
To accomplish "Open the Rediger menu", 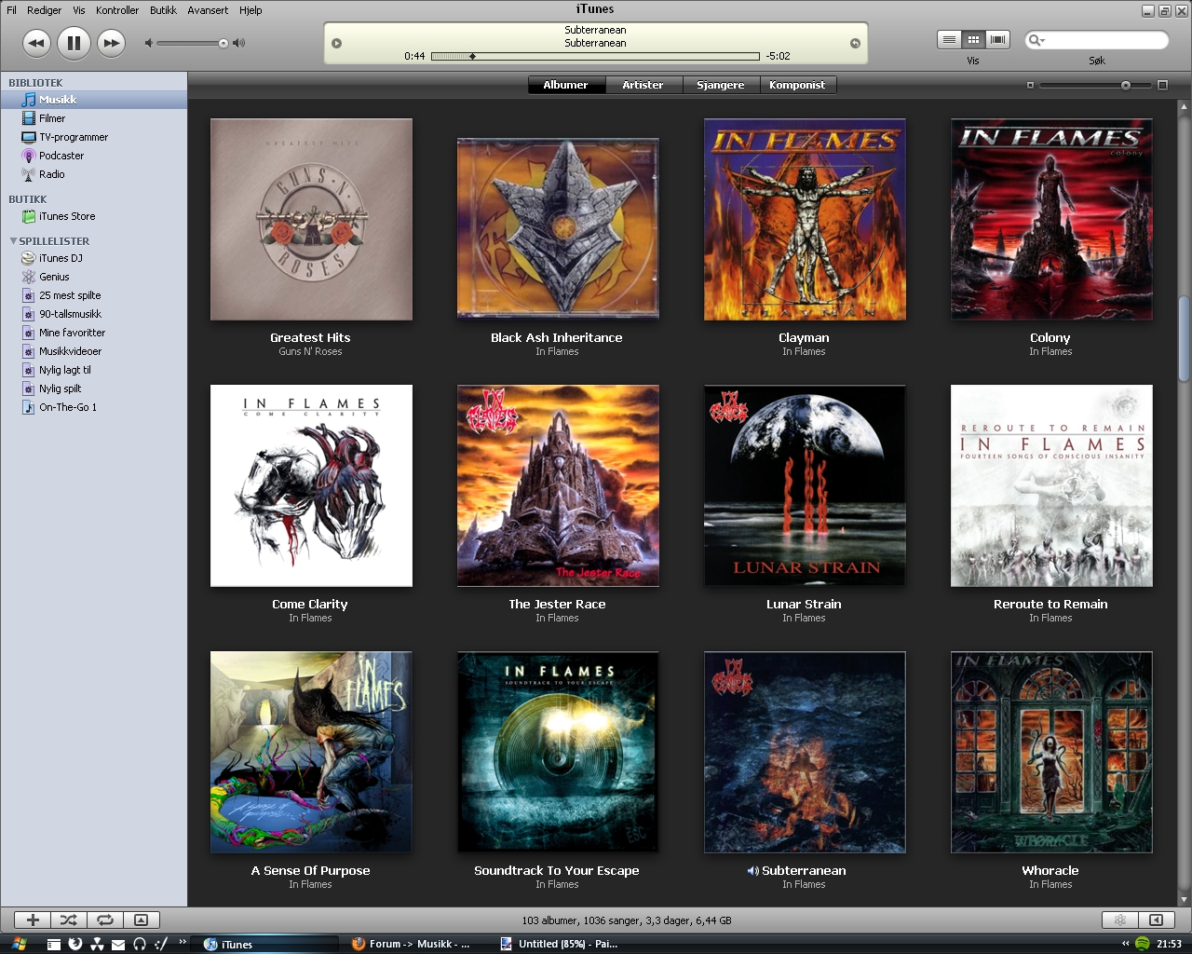I will [44, 10].
